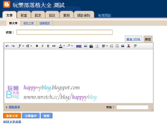Switch to the 留言 tab
167x125 pixels.
pyautogui.click(x=24, y=15)
